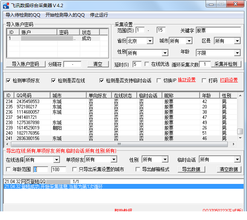The height and width of the screenshot is (220, 247).
Task: Click the 导出数据 button
Action: click(191, 169)
